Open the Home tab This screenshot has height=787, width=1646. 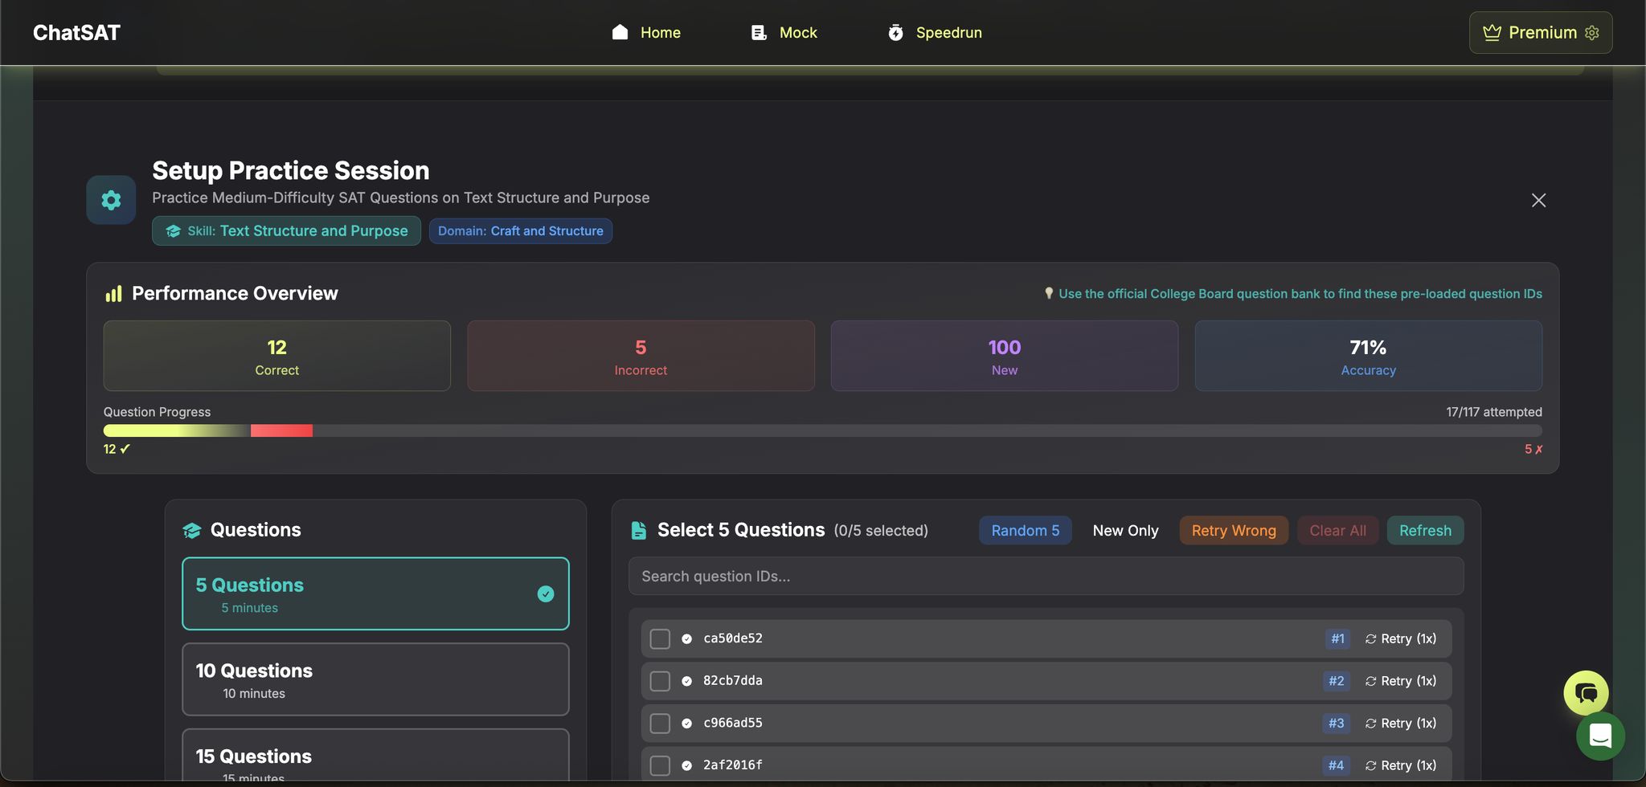point(646,32)
